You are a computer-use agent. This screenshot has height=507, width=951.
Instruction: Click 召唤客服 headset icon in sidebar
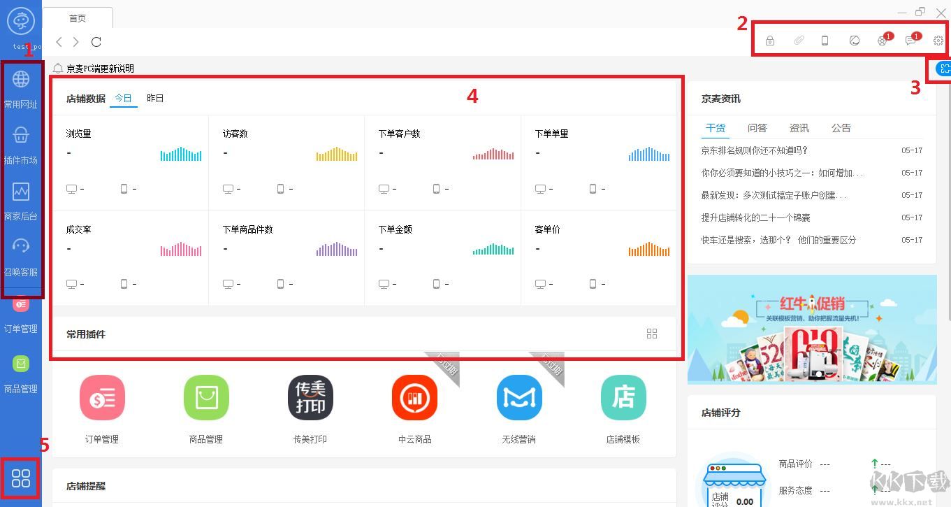click(x=21, y=246)
